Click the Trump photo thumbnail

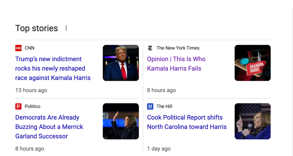click(121, 63)
